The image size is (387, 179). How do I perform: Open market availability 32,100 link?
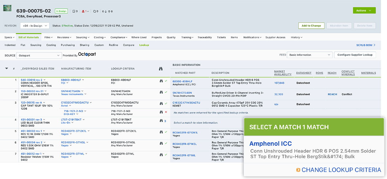click(279, 94)
